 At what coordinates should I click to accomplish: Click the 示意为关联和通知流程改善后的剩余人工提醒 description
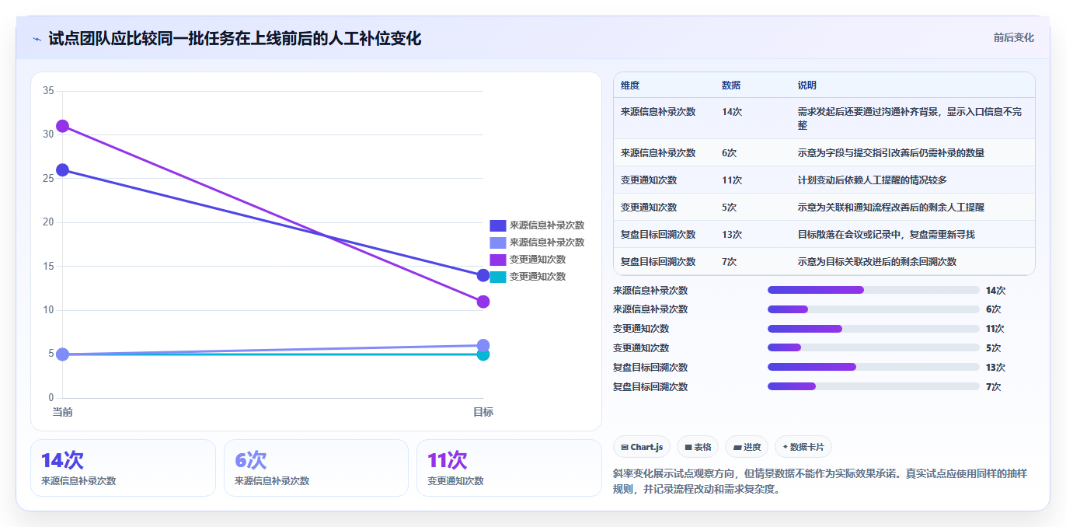[890, 208]
